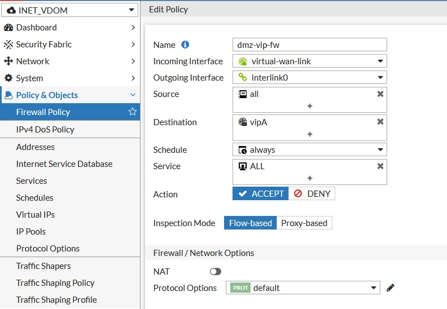
Task: Open Protocol Options in the sidebar
Action: point(70,249)
